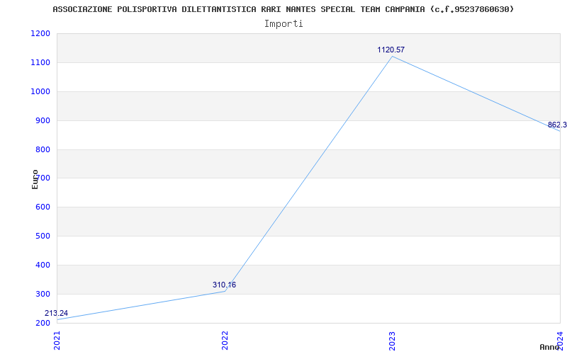The height and width of the screenshot is (354, 567).
Task: Click the 1000 y-axis value
Action: (x=40, y=92)
